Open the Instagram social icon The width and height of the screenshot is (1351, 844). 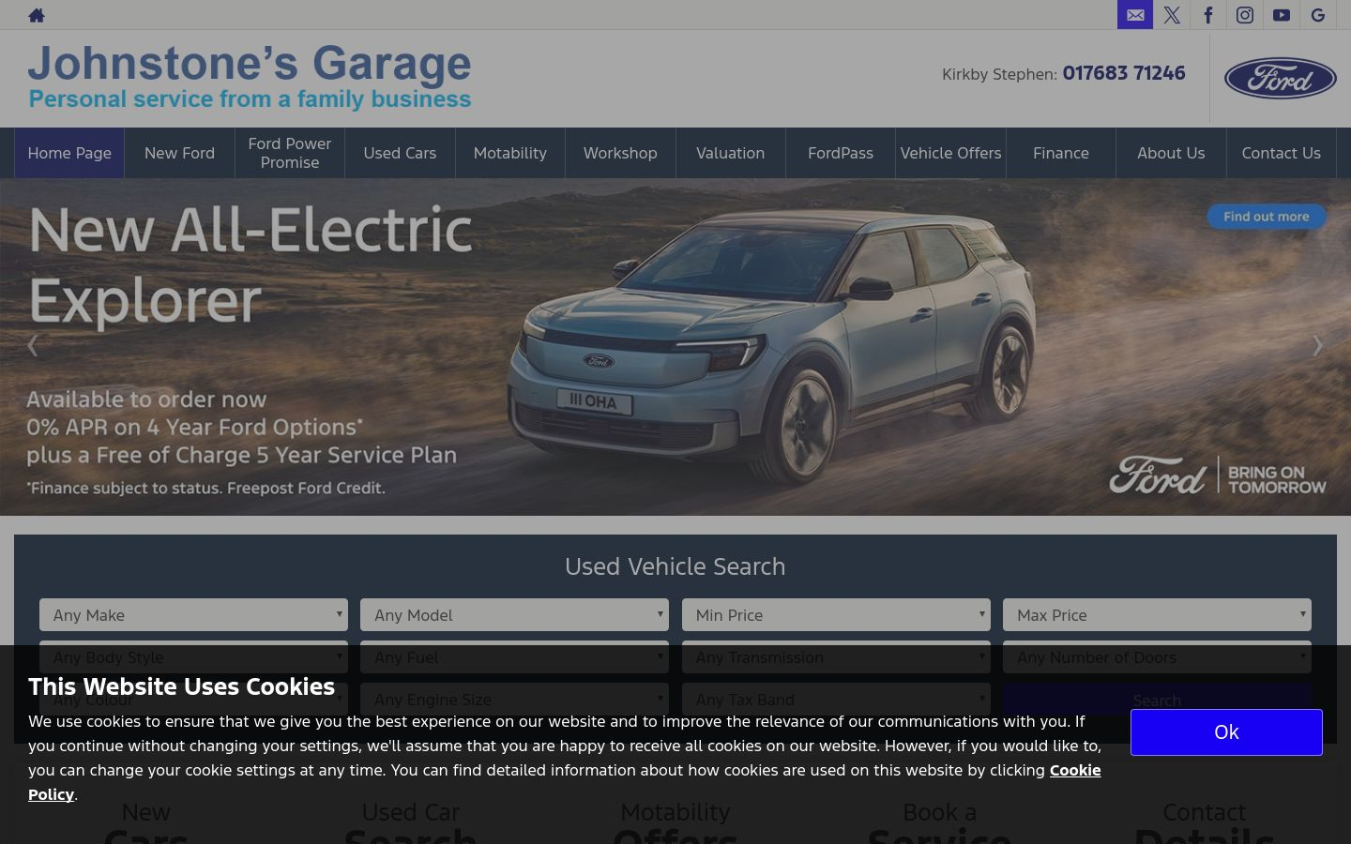1245,15
